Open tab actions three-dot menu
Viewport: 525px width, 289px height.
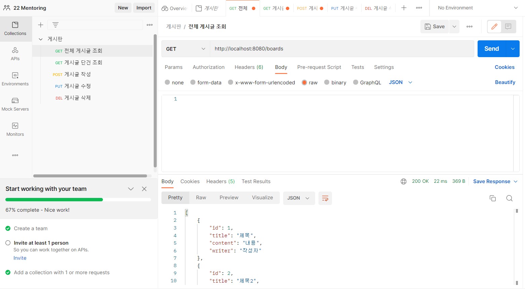pos(419,8)
